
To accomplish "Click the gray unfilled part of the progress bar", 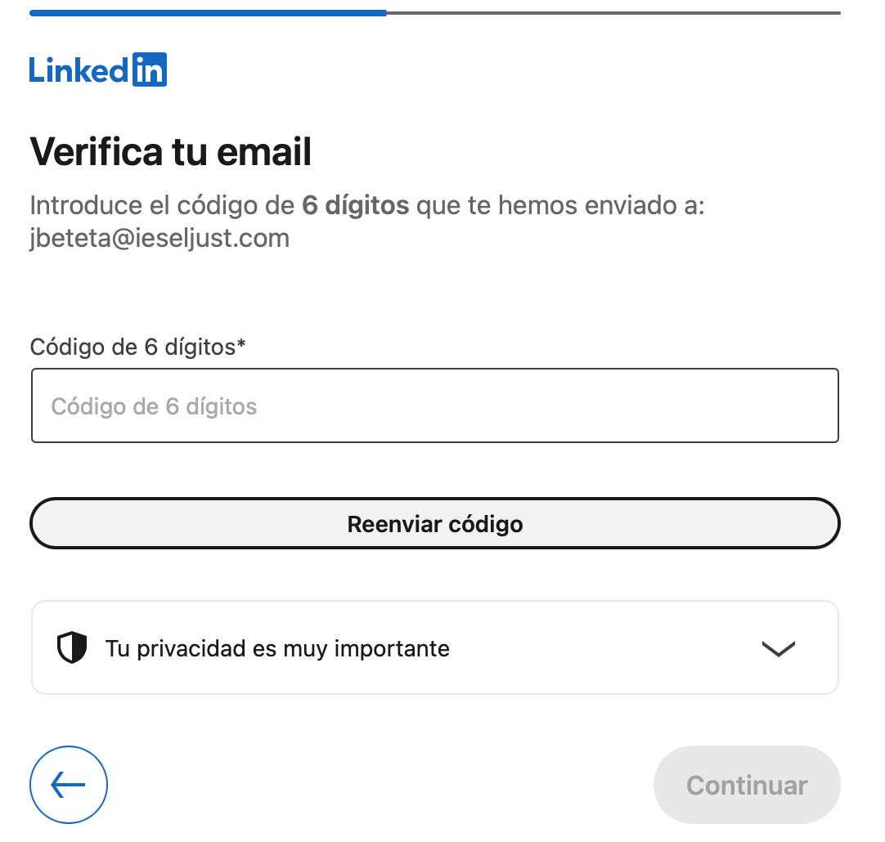I will tap(613, 13).
